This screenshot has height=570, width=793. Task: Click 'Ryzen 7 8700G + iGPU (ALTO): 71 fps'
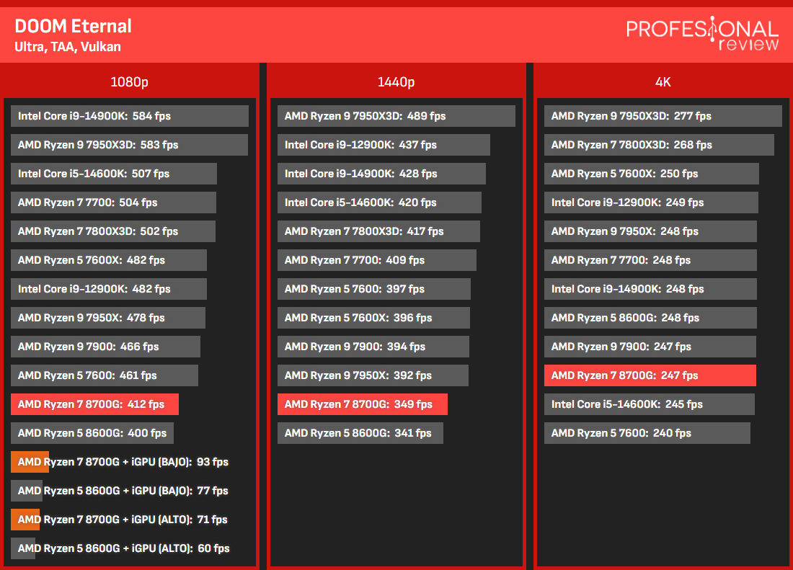click(119, 520)
